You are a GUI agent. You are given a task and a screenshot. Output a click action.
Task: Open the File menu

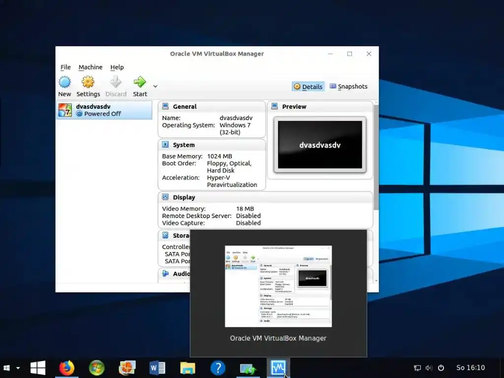65,67
